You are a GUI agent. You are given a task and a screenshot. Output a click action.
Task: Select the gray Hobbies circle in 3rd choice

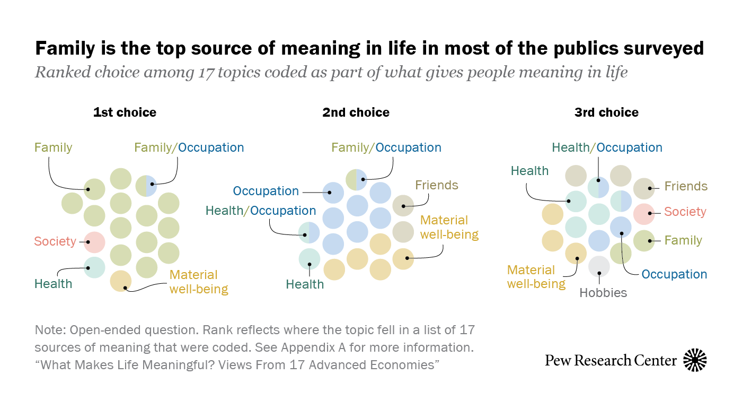coord(599,266)
